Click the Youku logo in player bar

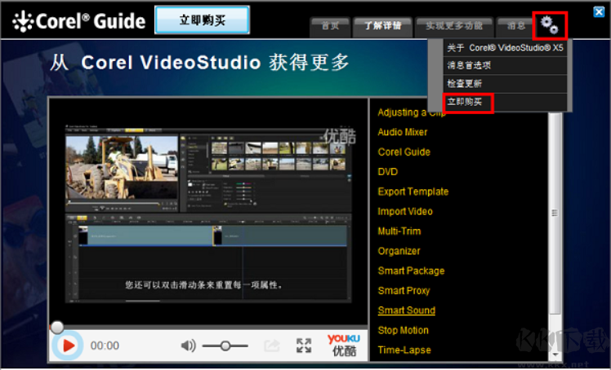[343, 345]
